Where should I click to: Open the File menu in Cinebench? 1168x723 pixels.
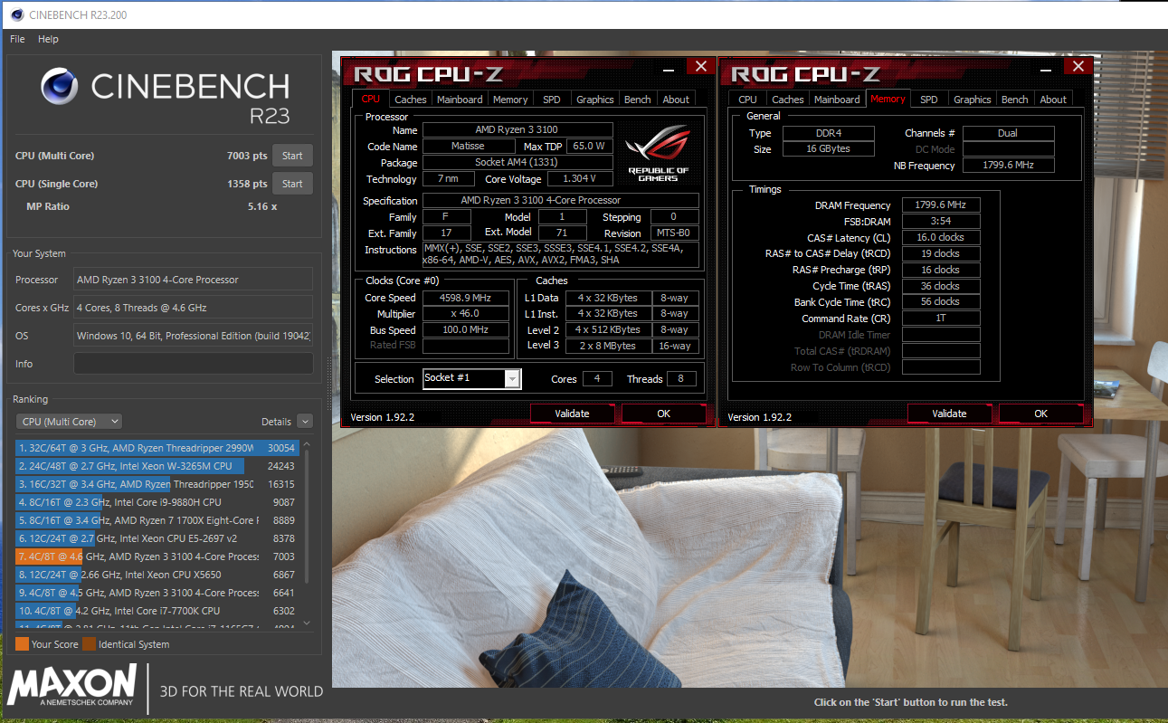click(17, 39)
